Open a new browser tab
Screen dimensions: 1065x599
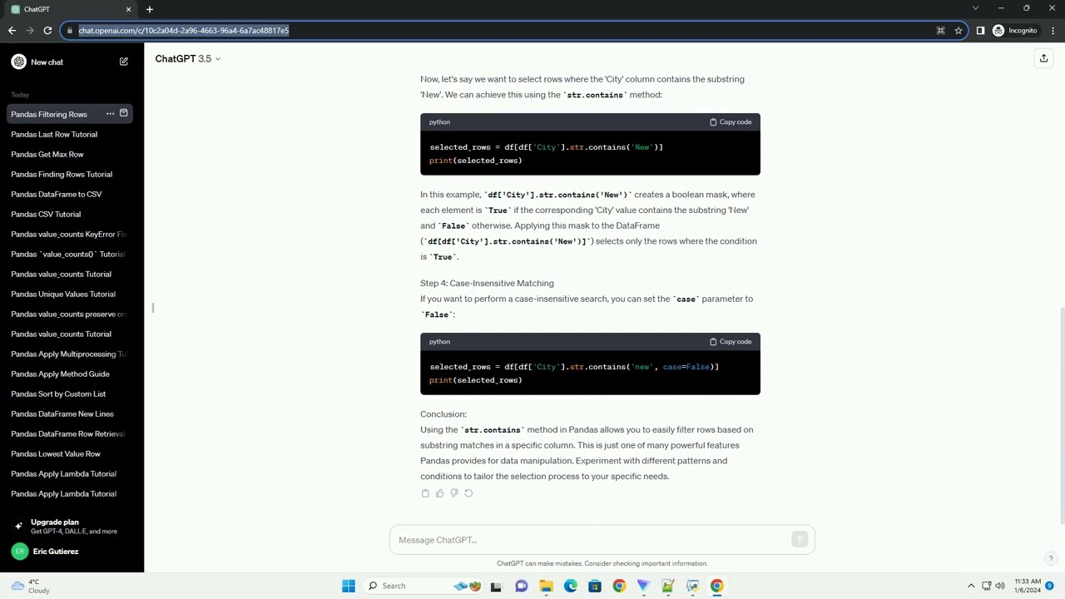(x=150, y=9)
